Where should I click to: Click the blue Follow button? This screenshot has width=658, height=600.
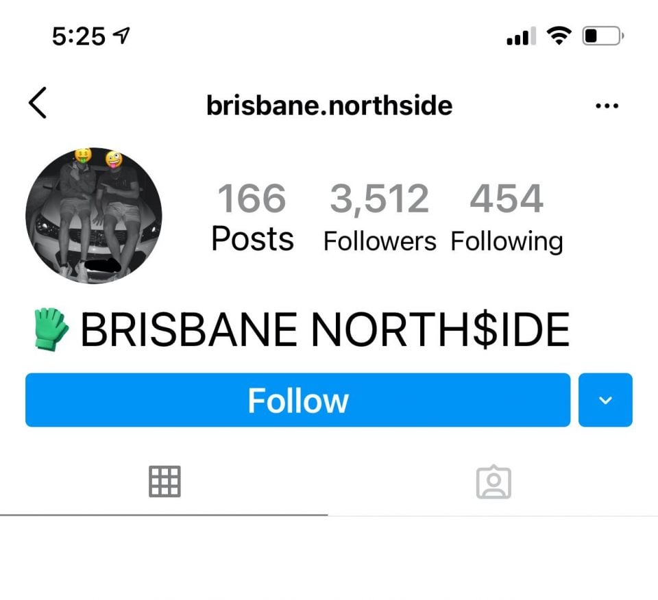[297, 400]
